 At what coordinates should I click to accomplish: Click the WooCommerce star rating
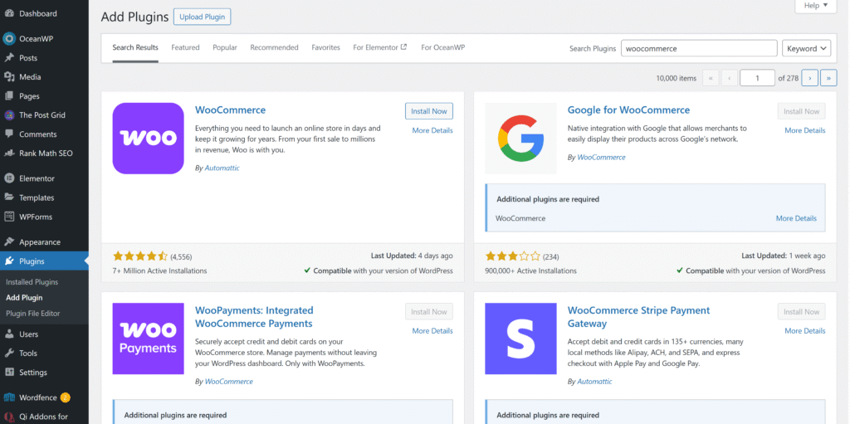tap(139, 256)
